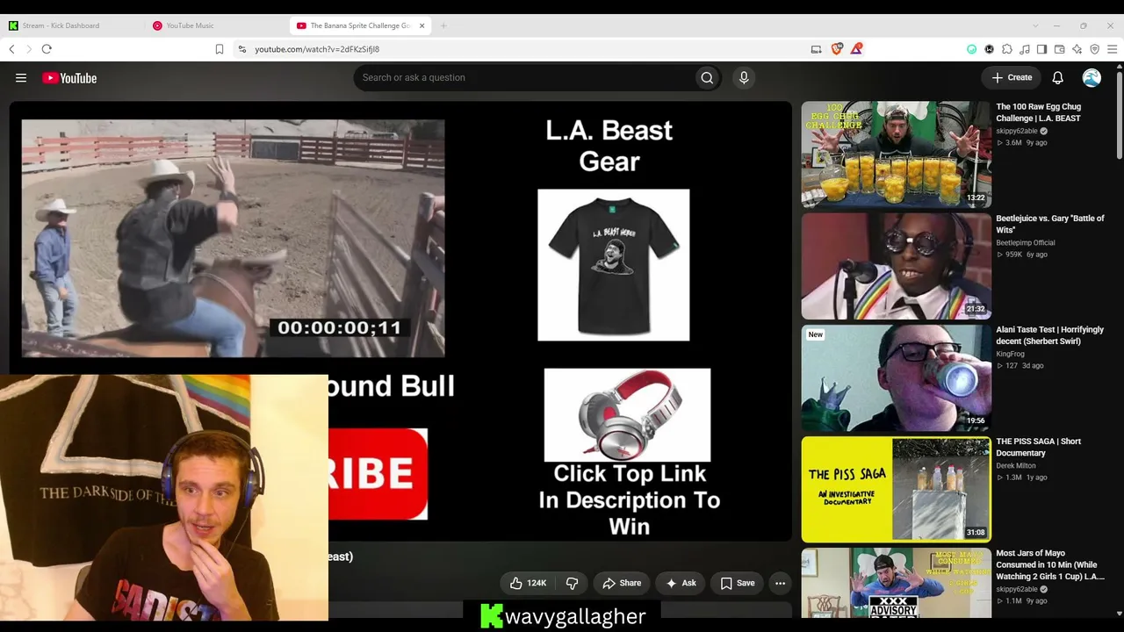
Task: Go to YouTube home via logo
Action: 69,78
